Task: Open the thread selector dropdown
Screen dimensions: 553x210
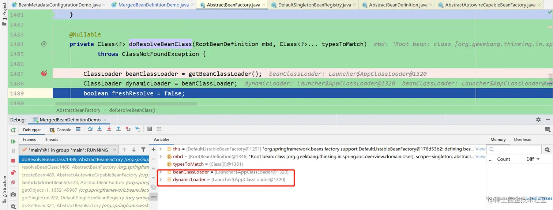Action: click(69, 150)
